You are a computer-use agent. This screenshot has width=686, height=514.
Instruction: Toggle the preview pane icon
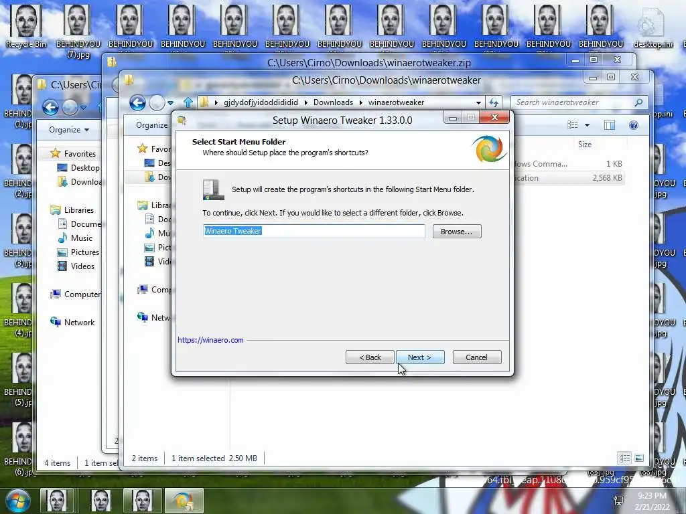pyautogui.click(x=610, y=125)
